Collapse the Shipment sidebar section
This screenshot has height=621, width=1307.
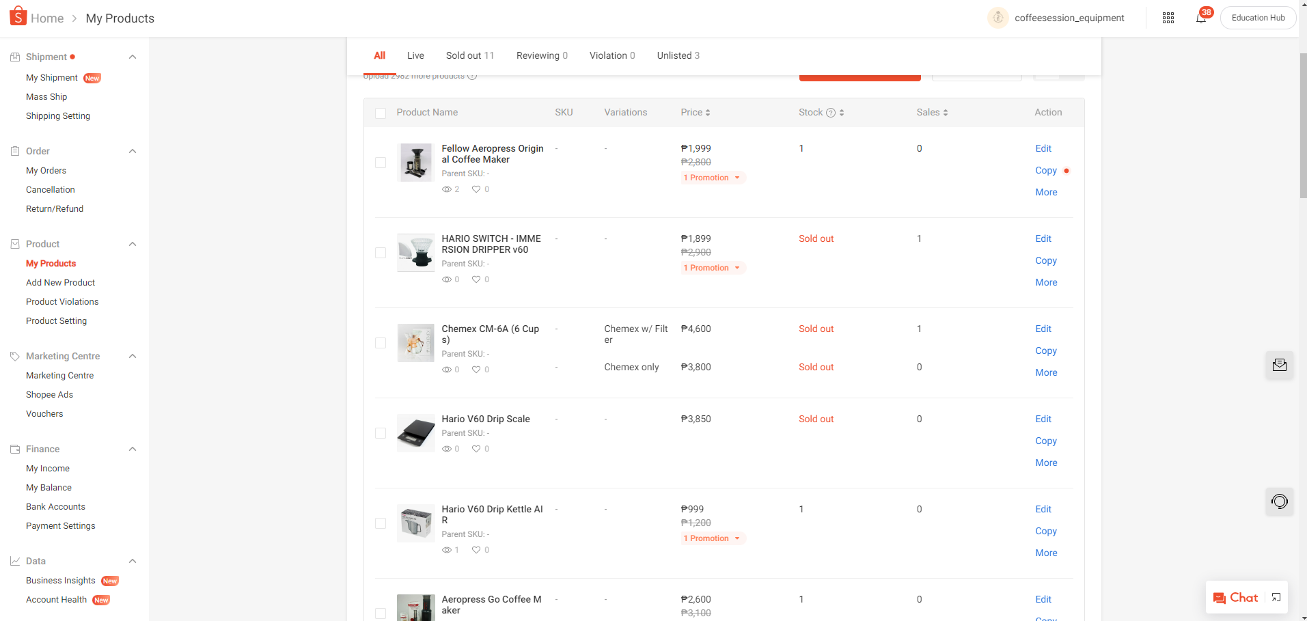(x=133, y=57)
